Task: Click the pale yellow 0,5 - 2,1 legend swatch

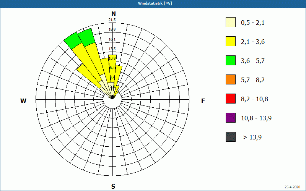Action: (231, 22)
